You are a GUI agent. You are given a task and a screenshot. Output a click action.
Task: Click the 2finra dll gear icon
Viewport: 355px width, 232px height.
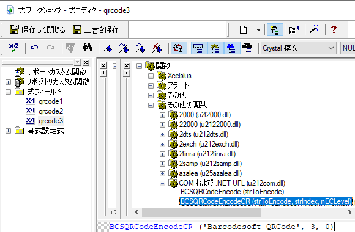pos(173,154)
